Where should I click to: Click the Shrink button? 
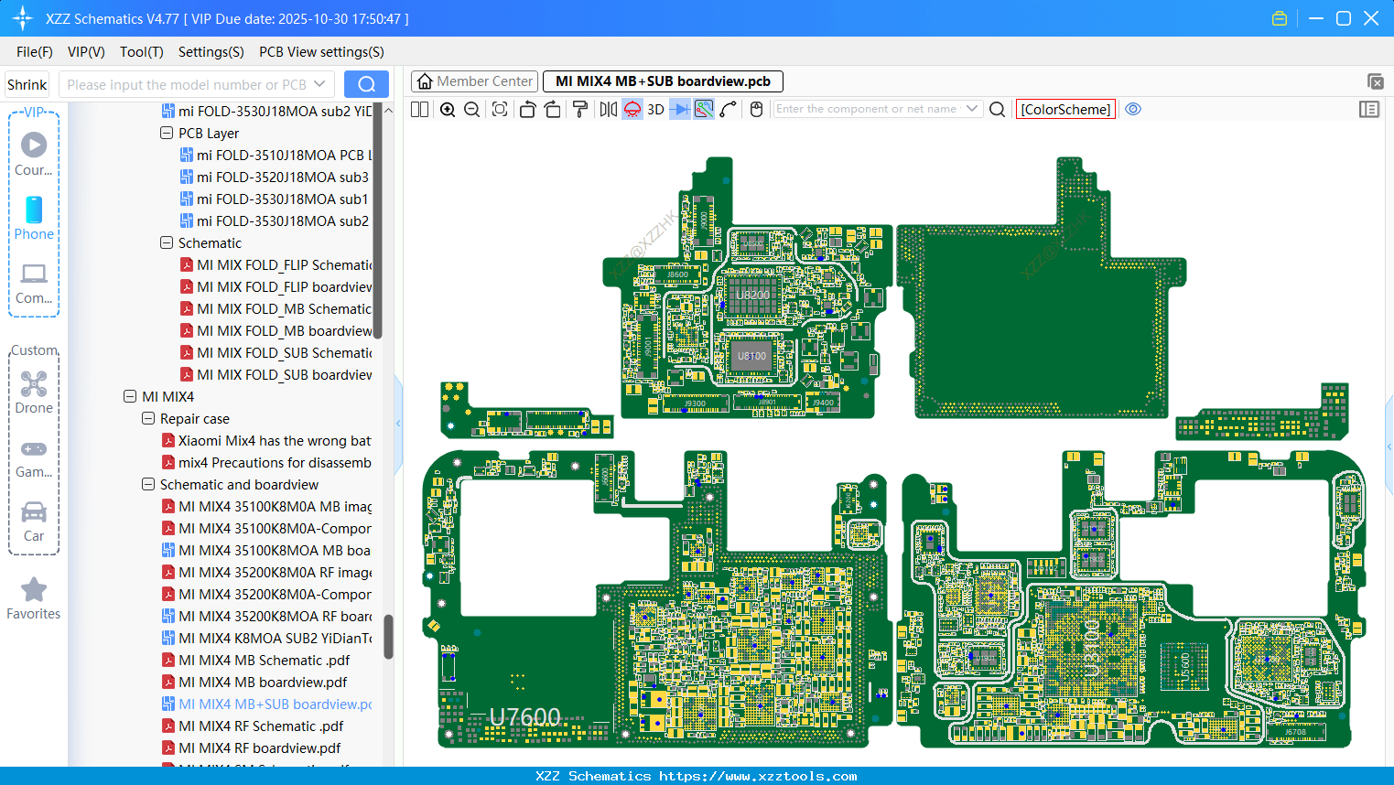click(x=27, y=85)
